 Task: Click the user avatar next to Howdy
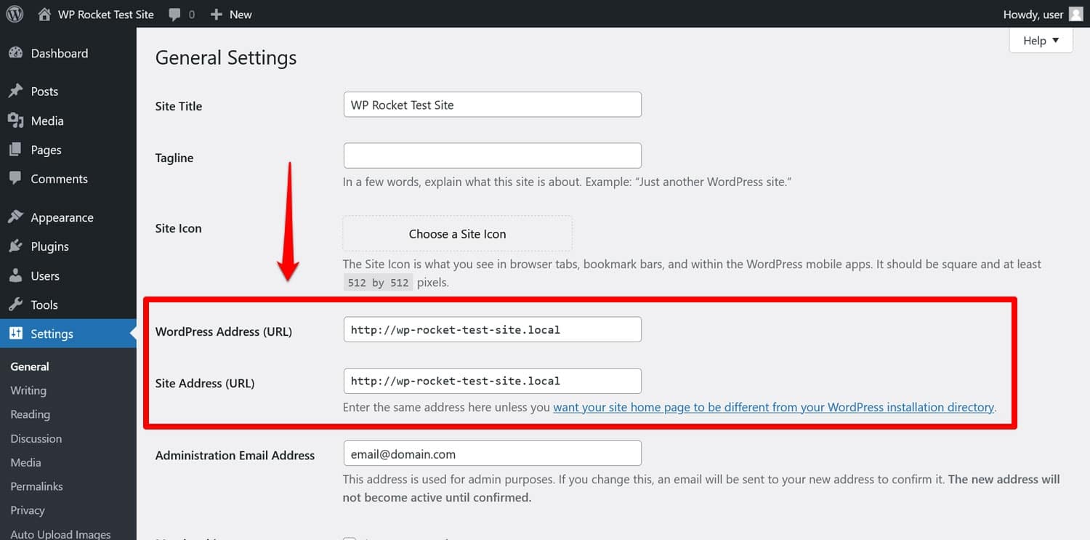coord(1075,15)
